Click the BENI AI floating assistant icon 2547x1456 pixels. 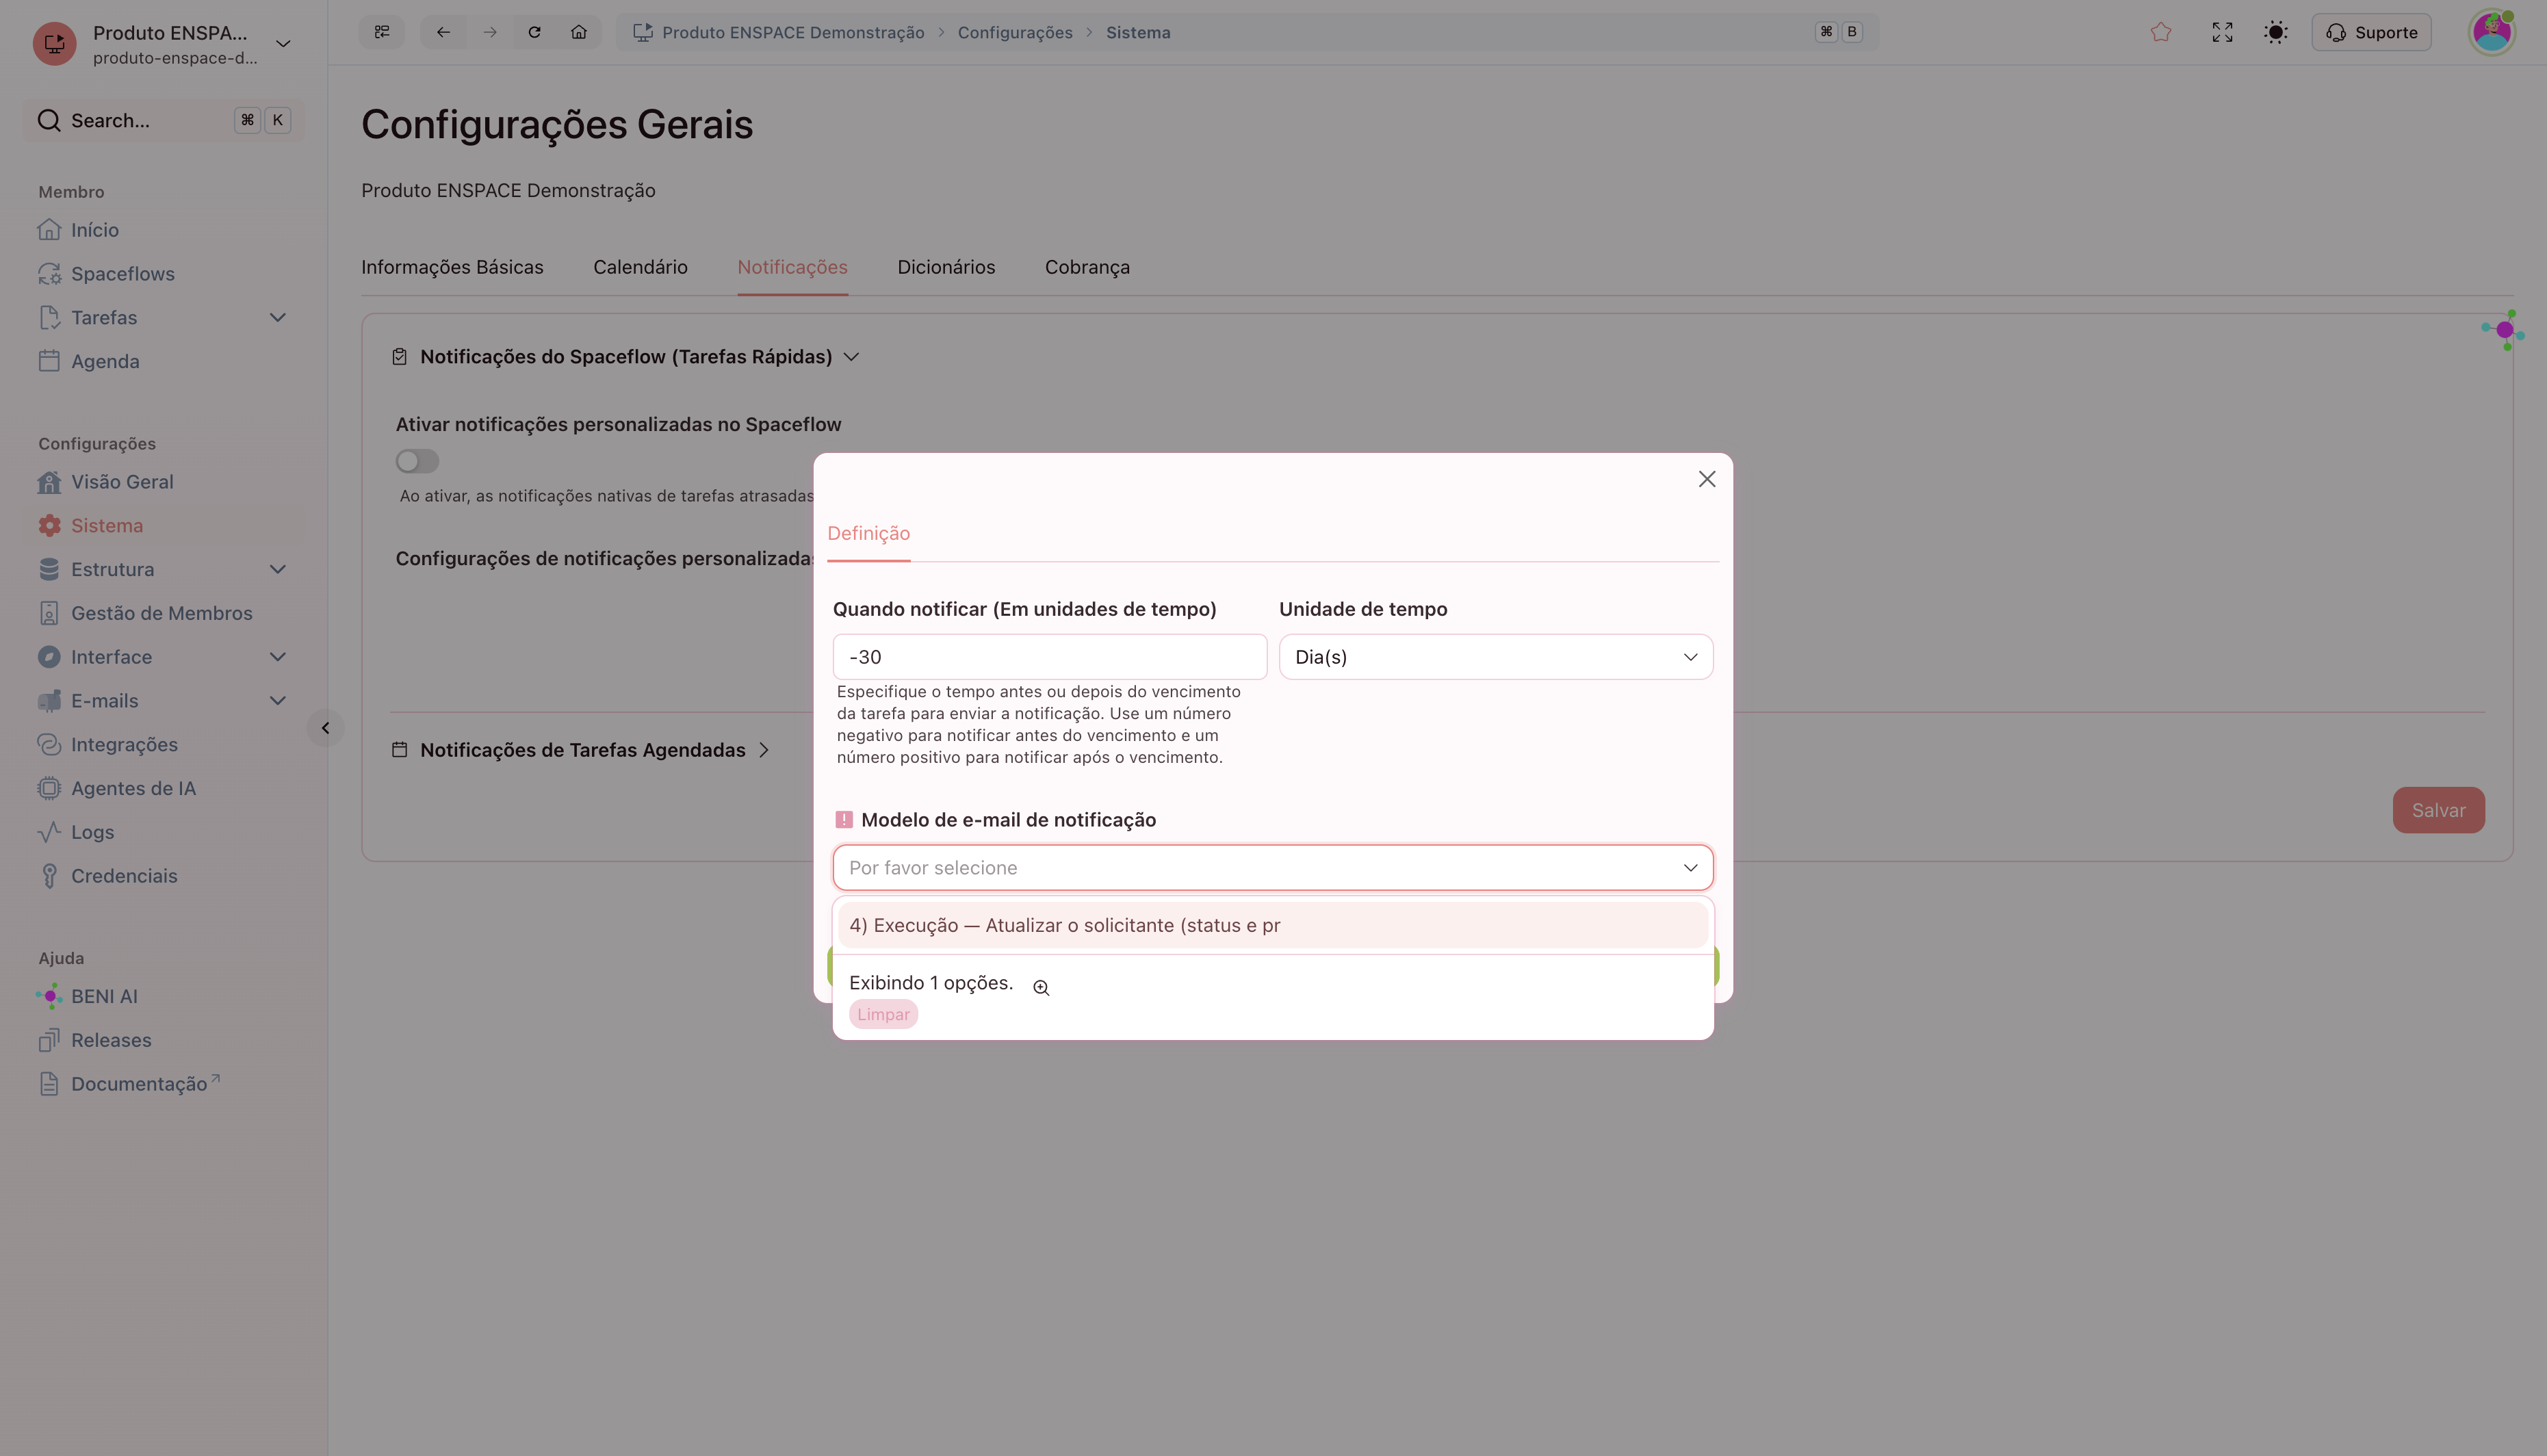tap(2504, 330)
